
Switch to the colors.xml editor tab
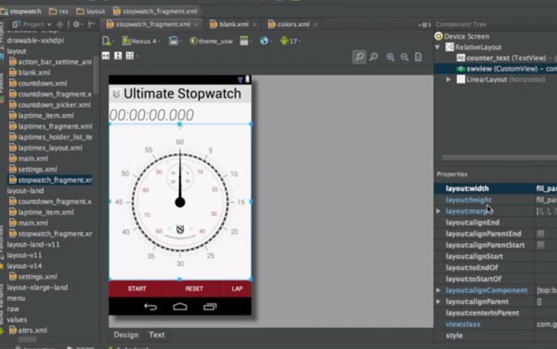[x=292, y=24]
